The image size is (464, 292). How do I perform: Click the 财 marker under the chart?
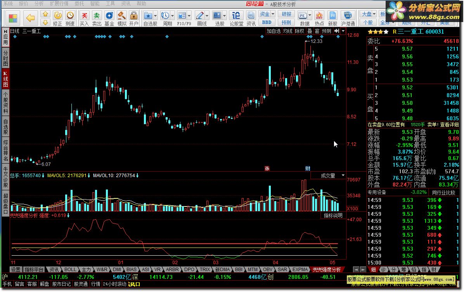tap(308, 168)
